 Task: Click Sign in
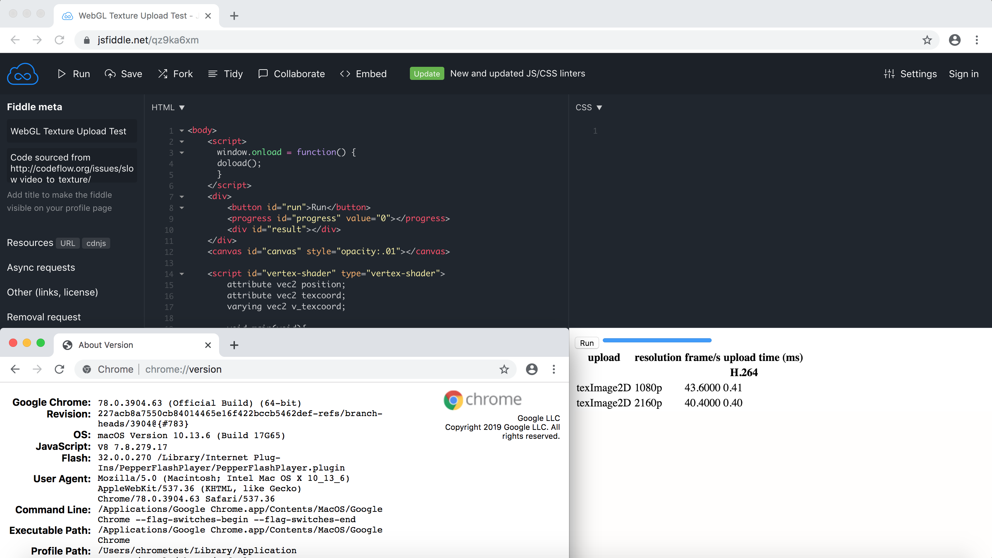click(x=963, y=74)
